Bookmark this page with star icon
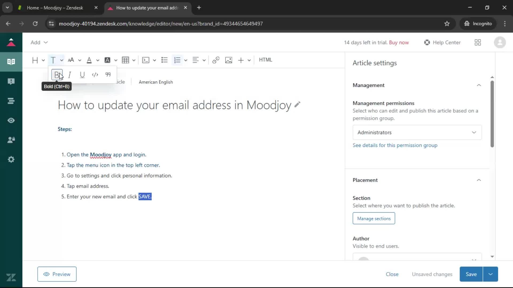Image resolution: width=513 pixels, height=288 pixels. [x=447, y=24]
